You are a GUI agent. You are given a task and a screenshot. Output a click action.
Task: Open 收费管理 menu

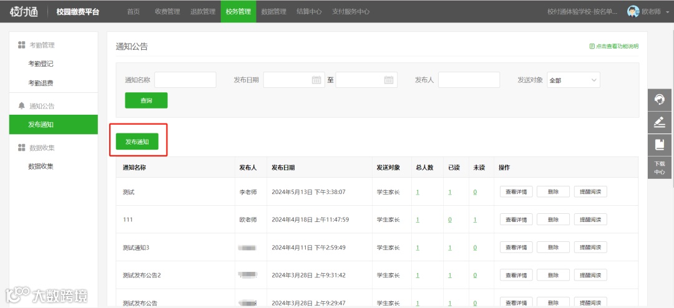[167, 12]
